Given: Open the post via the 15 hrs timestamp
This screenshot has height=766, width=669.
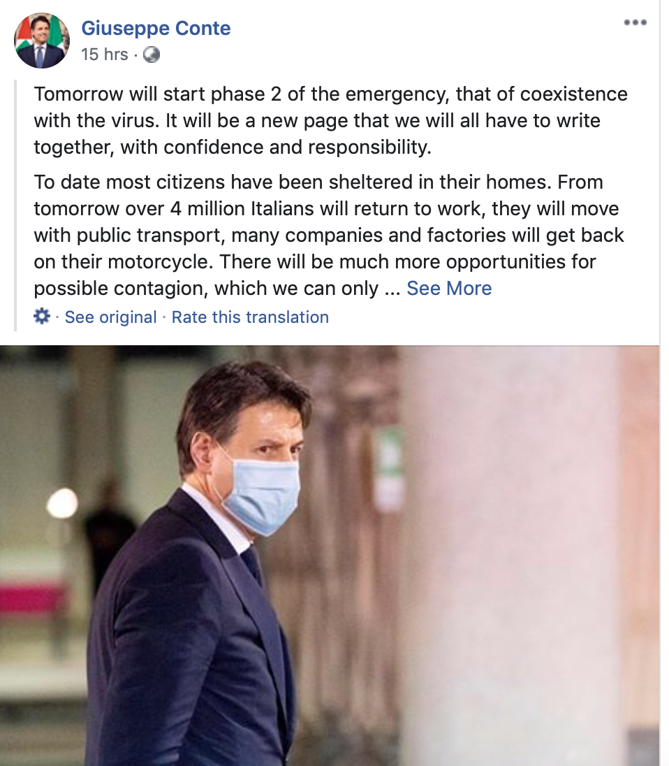Looking at the screenshot, I should (x=105, y=55).
